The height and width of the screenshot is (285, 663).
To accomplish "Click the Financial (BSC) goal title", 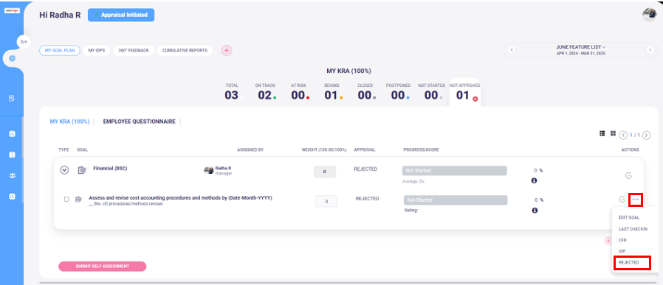I will [x=110, y=168].
